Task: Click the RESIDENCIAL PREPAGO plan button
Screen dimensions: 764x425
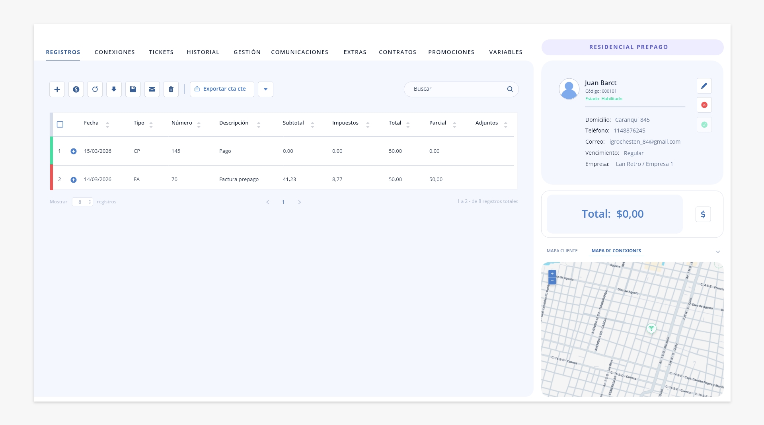Action: coord(632,47)
